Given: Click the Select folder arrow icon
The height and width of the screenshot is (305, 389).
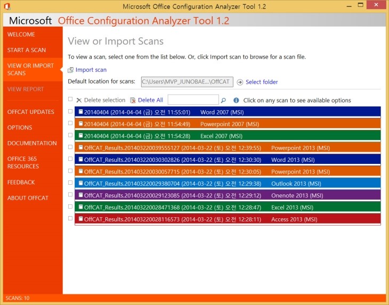Looking at the screenshot, I should click(x=240, y=83).
